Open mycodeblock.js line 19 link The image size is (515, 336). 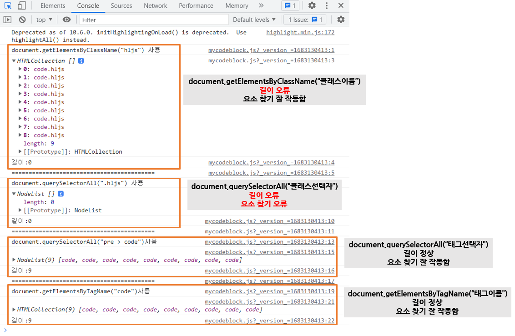270,291
